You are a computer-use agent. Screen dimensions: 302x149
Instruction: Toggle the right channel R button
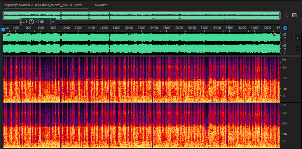coord(298,49)
